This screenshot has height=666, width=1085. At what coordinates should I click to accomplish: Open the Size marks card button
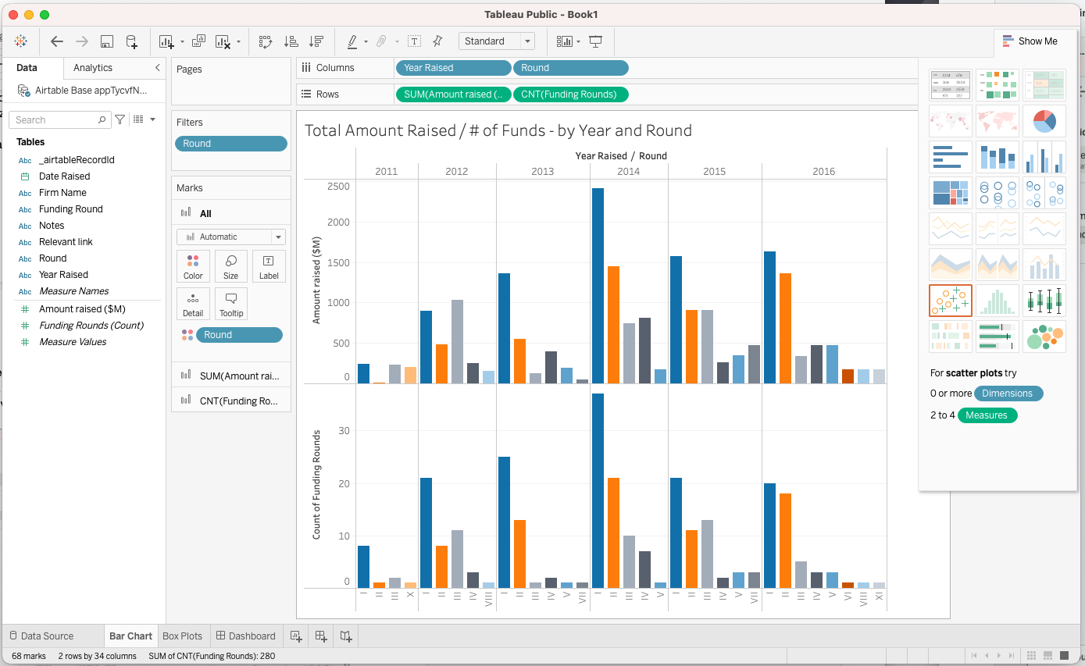[231, 266]
